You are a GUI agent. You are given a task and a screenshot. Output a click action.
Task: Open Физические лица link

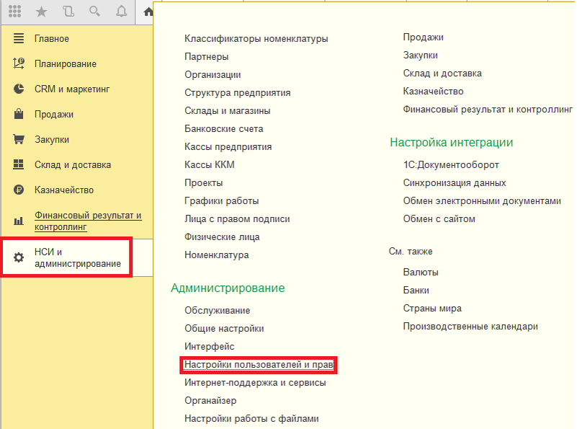[x=222, y=237]
